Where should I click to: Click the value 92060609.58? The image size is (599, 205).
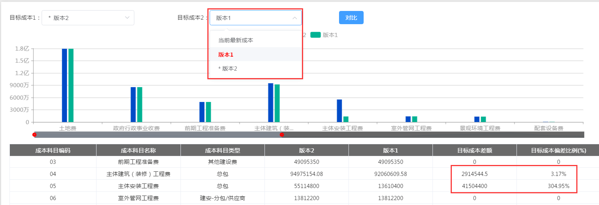(x=391, y=174)
